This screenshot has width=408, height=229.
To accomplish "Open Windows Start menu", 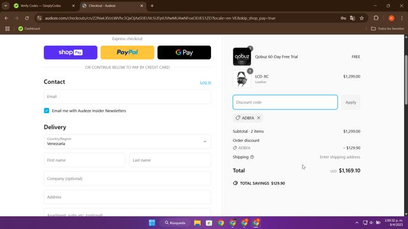I will click(152, 223).
